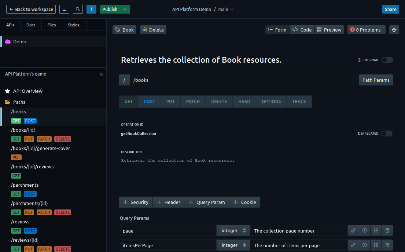405x252 pixels.
Task: Click the info circle icon on itemsPerPage row
Action: [364, 245]
